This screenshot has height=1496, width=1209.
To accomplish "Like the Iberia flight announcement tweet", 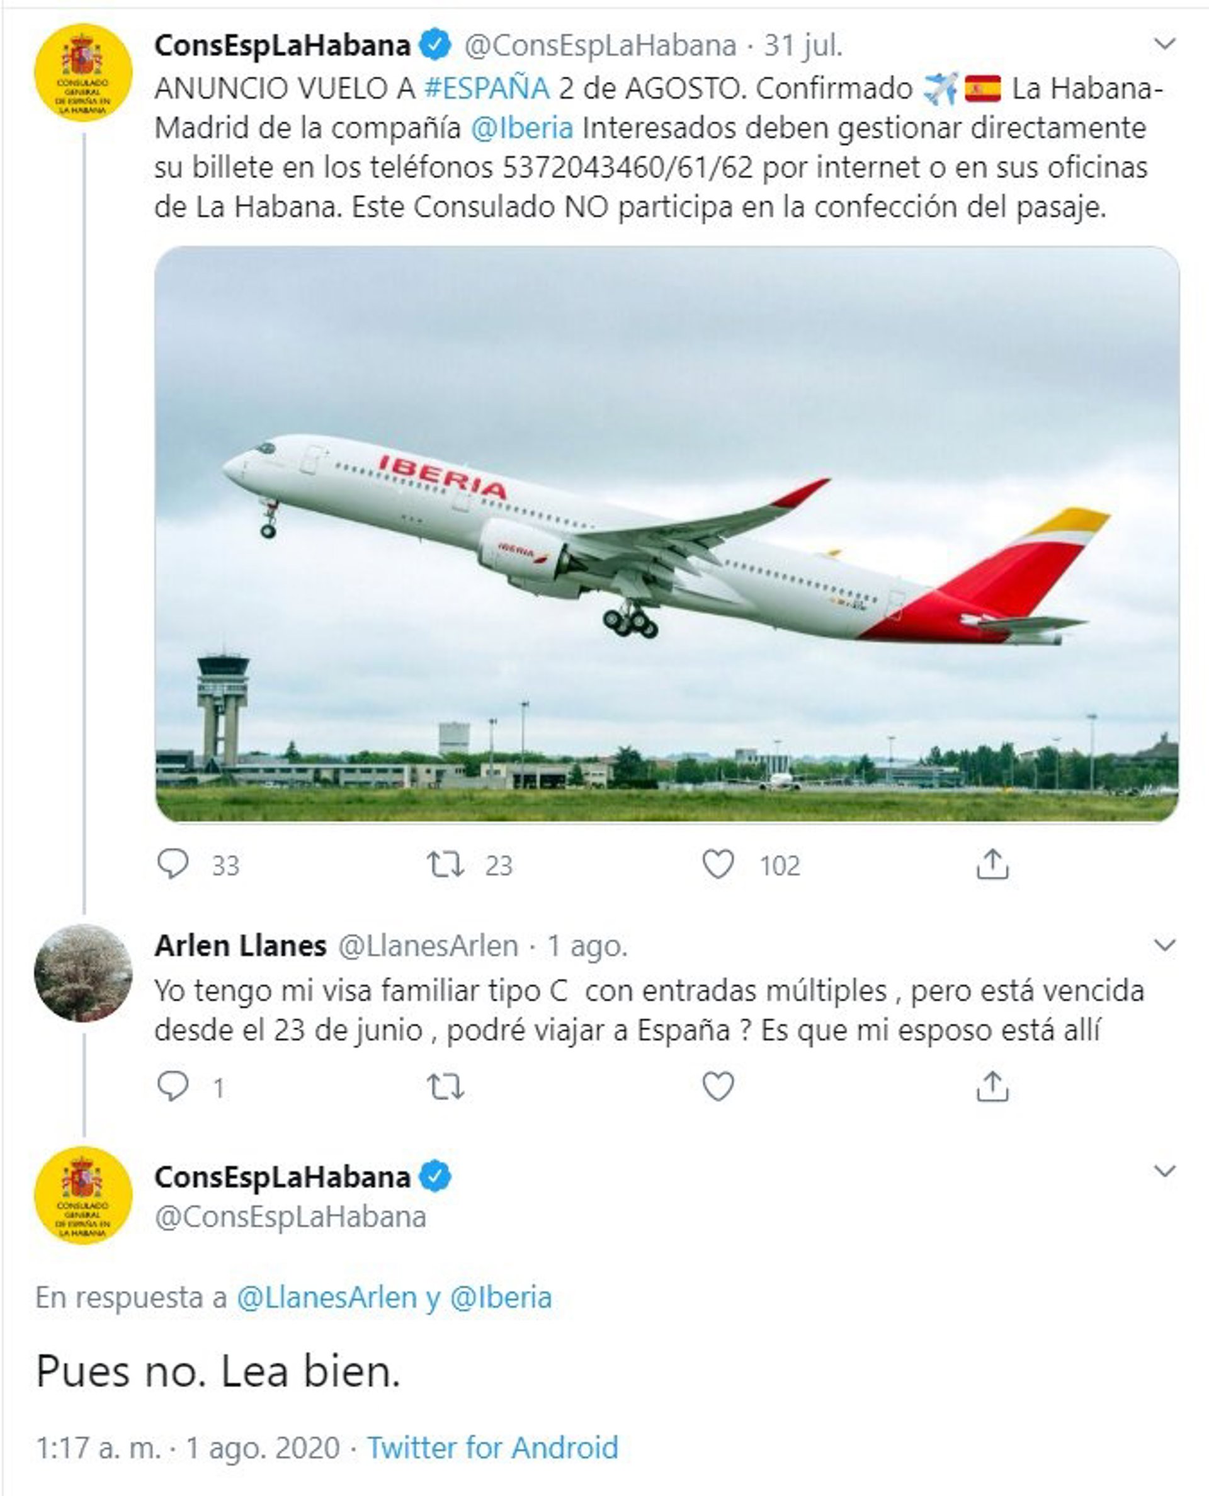I will [x=718, y=865].
